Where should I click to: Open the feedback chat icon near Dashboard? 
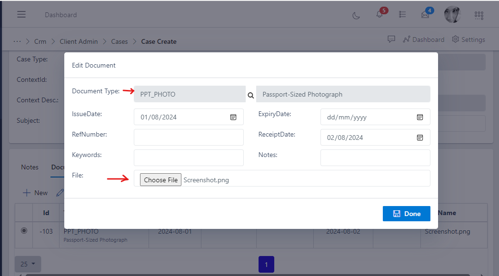click(x=391, y=39)
